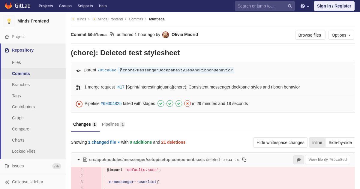The height and width of the screenshot is (189, 360).
Task: Click Minds breadcrumb avatar icon
Action: (73, 19)
